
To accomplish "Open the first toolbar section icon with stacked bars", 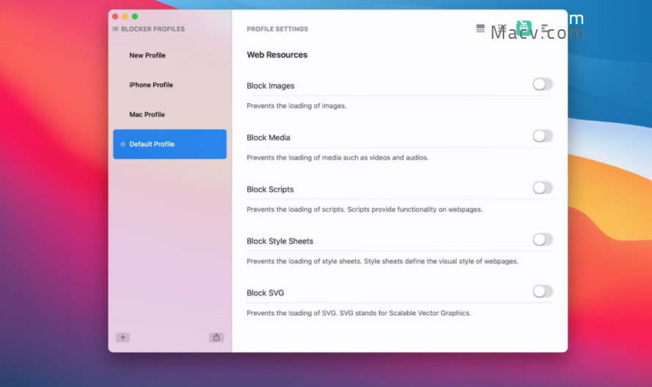I will pos(480,29).
